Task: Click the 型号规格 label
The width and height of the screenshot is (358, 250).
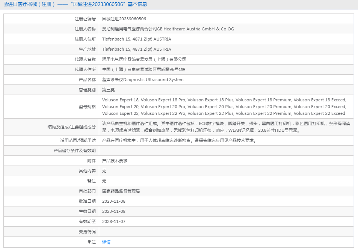Action: click(87, 107)
